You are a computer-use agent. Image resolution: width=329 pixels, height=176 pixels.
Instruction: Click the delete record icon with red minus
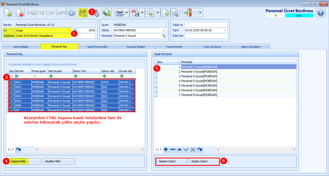tap(20, 13)
